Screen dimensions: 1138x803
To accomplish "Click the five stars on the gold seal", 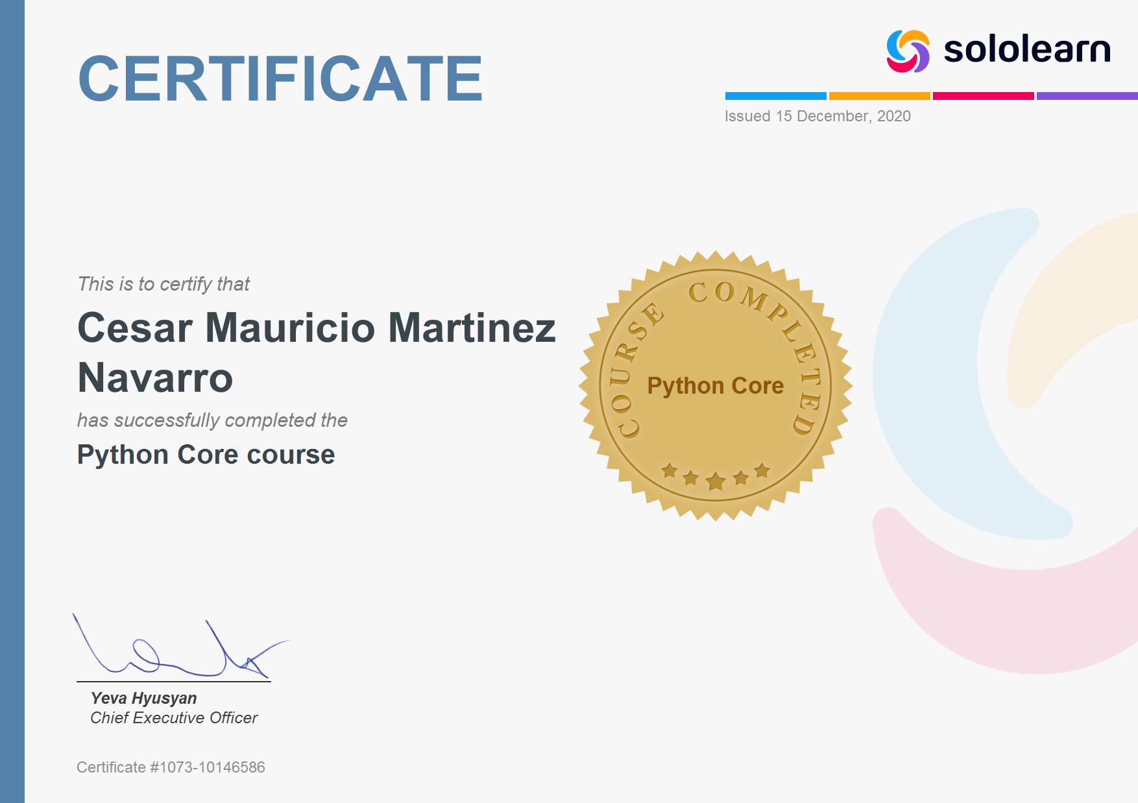I will coord(716,476).
